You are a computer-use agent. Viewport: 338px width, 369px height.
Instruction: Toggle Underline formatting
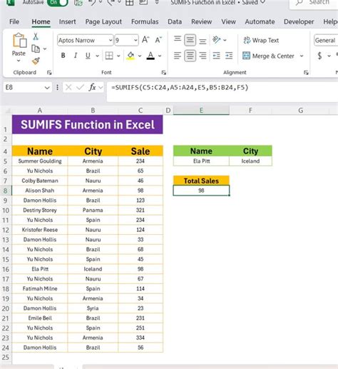coord(88,56)
